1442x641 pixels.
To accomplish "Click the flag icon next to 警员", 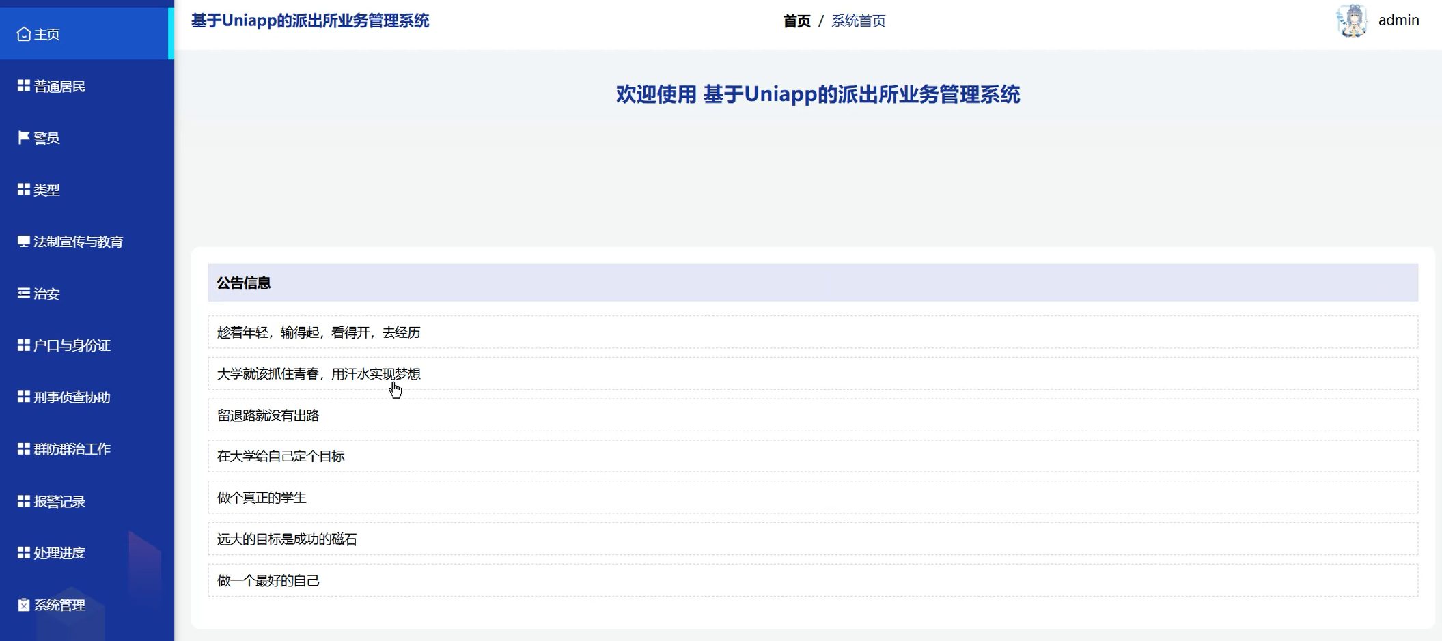I will click(24, 138).
